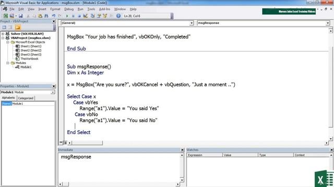The height and width of the screenshot is (187, 334).
Task: Open the Insert UserForm dropdown arrow
Action: (x=16, y=16)
